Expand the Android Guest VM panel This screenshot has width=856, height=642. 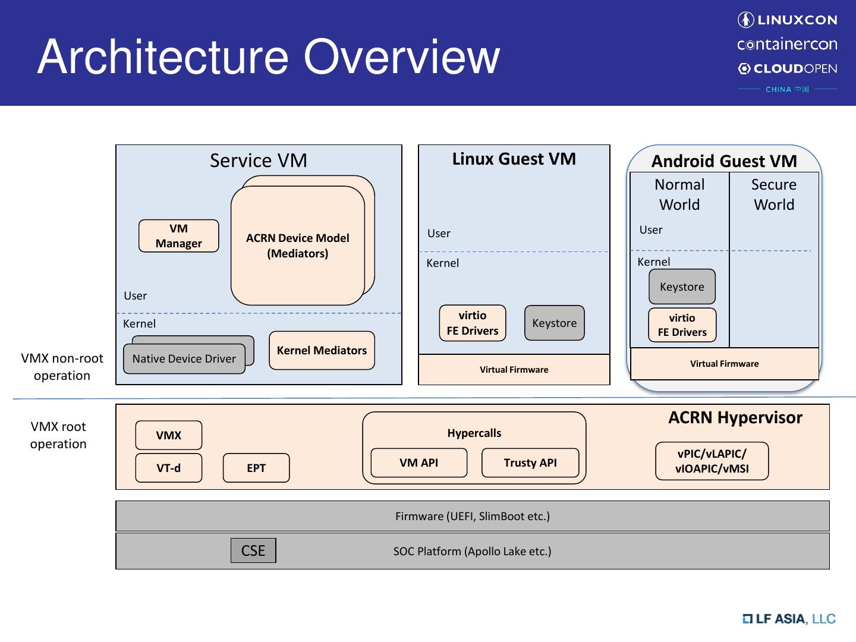(x=724, y=161)
